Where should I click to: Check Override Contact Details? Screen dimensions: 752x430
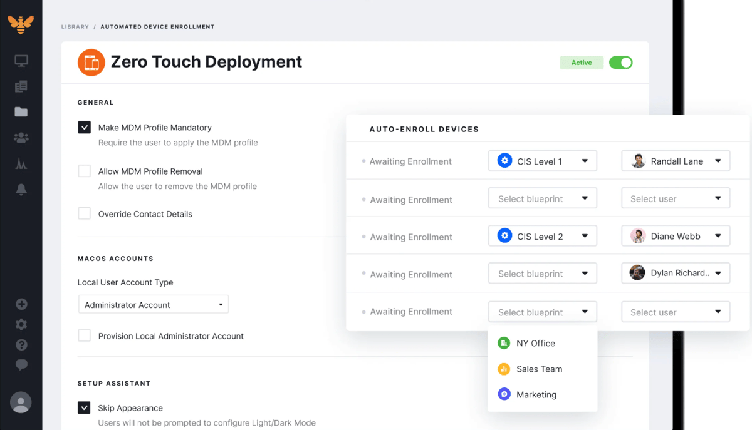(x=84, y=213)
